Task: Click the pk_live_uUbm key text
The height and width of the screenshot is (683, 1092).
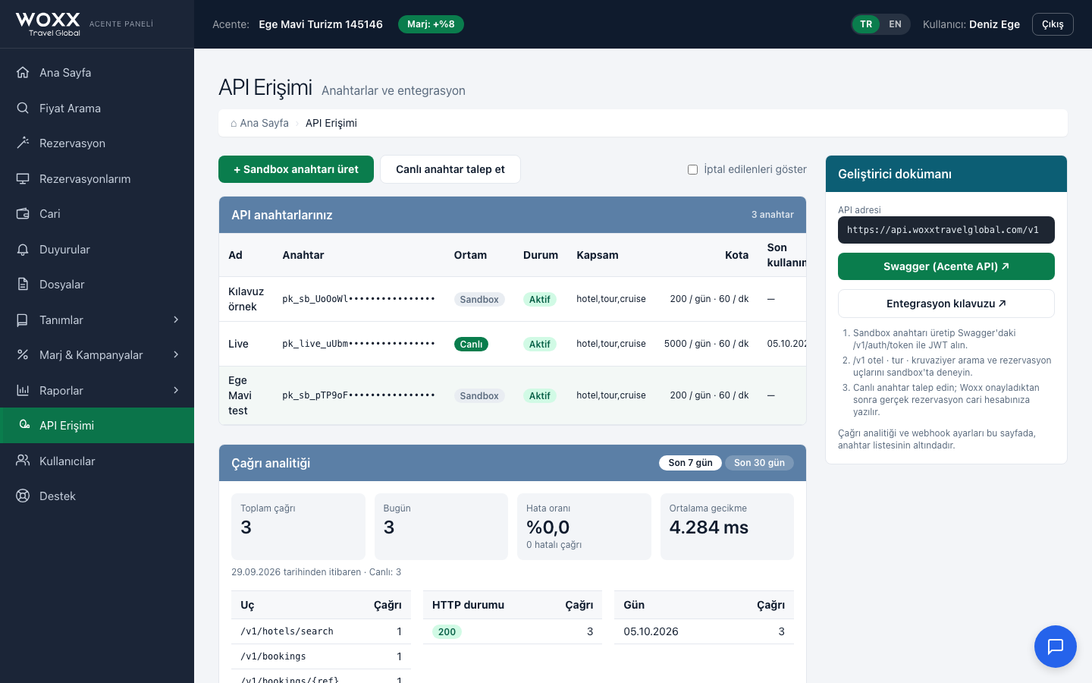Action: point(359,344)
